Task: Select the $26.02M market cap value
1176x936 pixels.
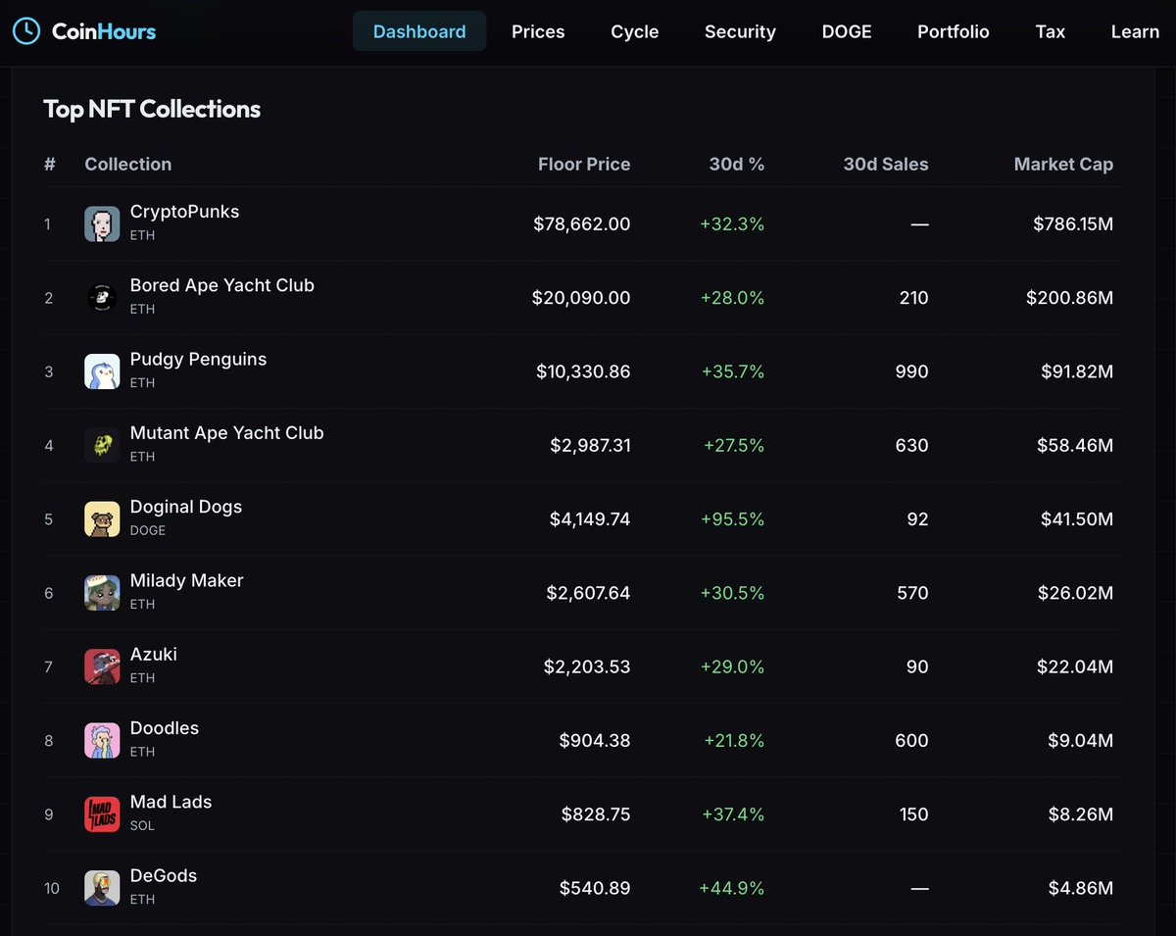Action: click(1076, 593)
